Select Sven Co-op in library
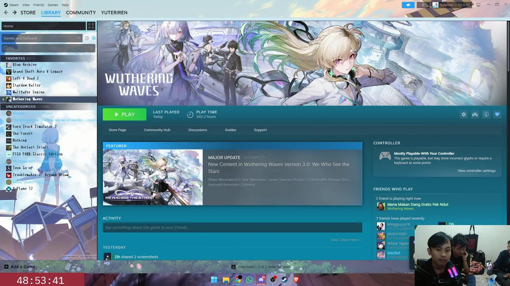Viewport: 510px width, 286px height. click(22, 168)
